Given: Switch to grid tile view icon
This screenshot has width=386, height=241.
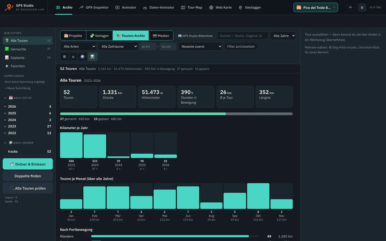Looking at the screenshot, I should (65, 57).
